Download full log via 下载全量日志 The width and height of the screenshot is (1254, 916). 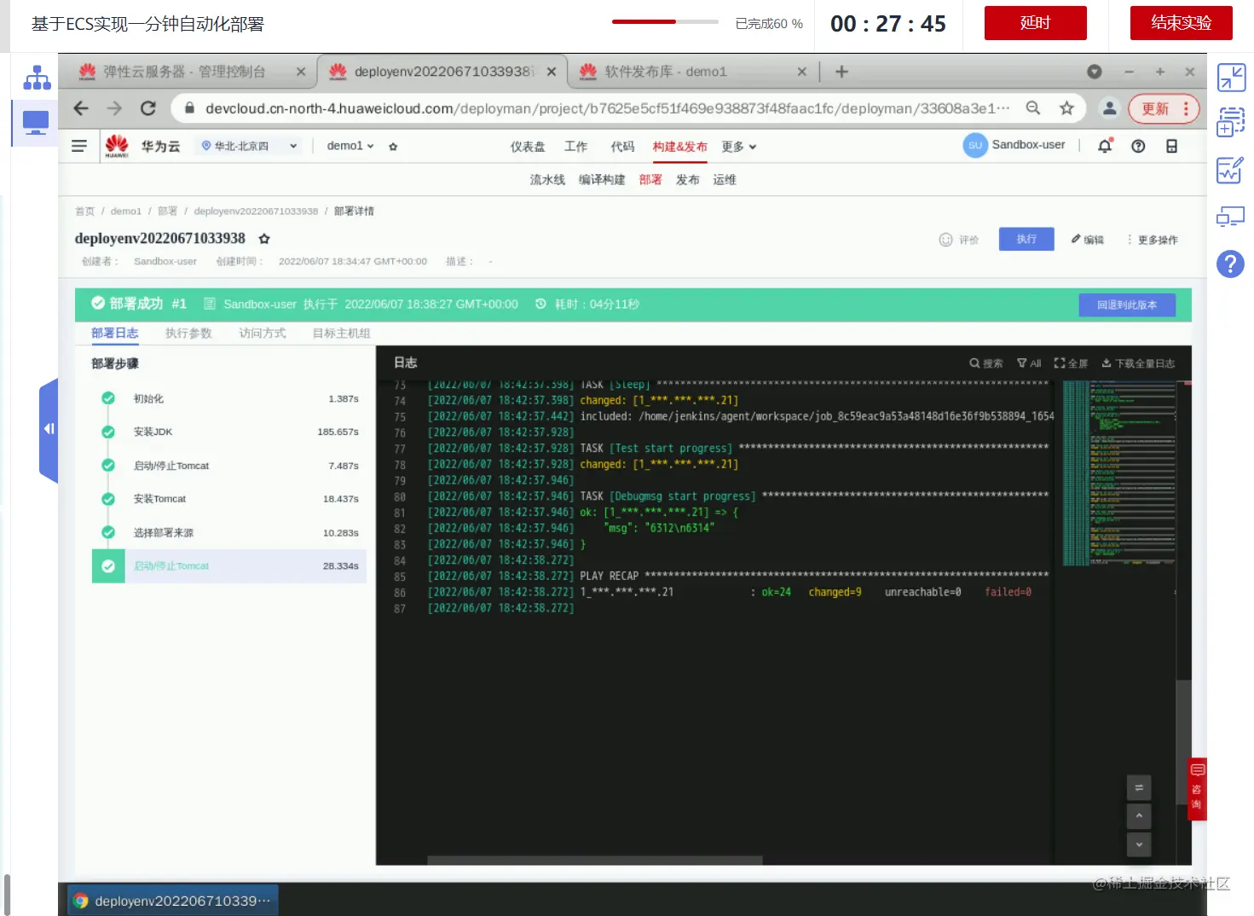1138,363
